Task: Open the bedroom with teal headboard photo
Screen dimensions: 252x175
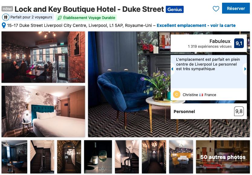Action: 43,112
